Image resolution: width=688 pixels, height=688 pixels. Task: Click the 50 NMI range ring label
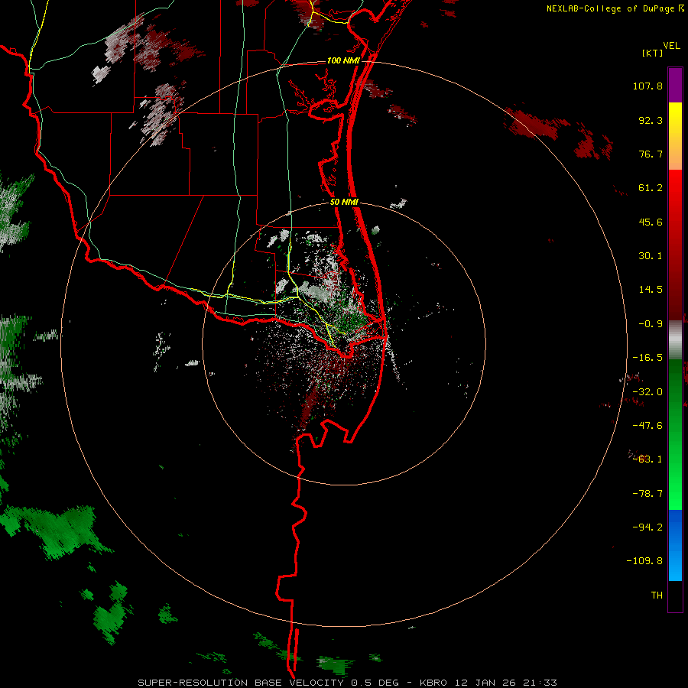pyautogui.click(x=344, y=202)
